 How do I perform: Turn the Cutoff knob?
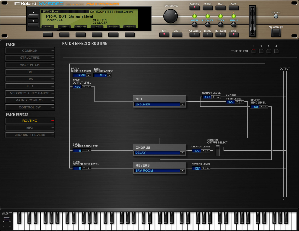(194, 24)
